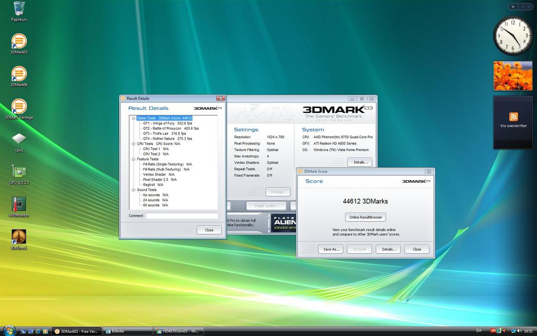Click the 16:51 taskbar clock

[528, 331]
